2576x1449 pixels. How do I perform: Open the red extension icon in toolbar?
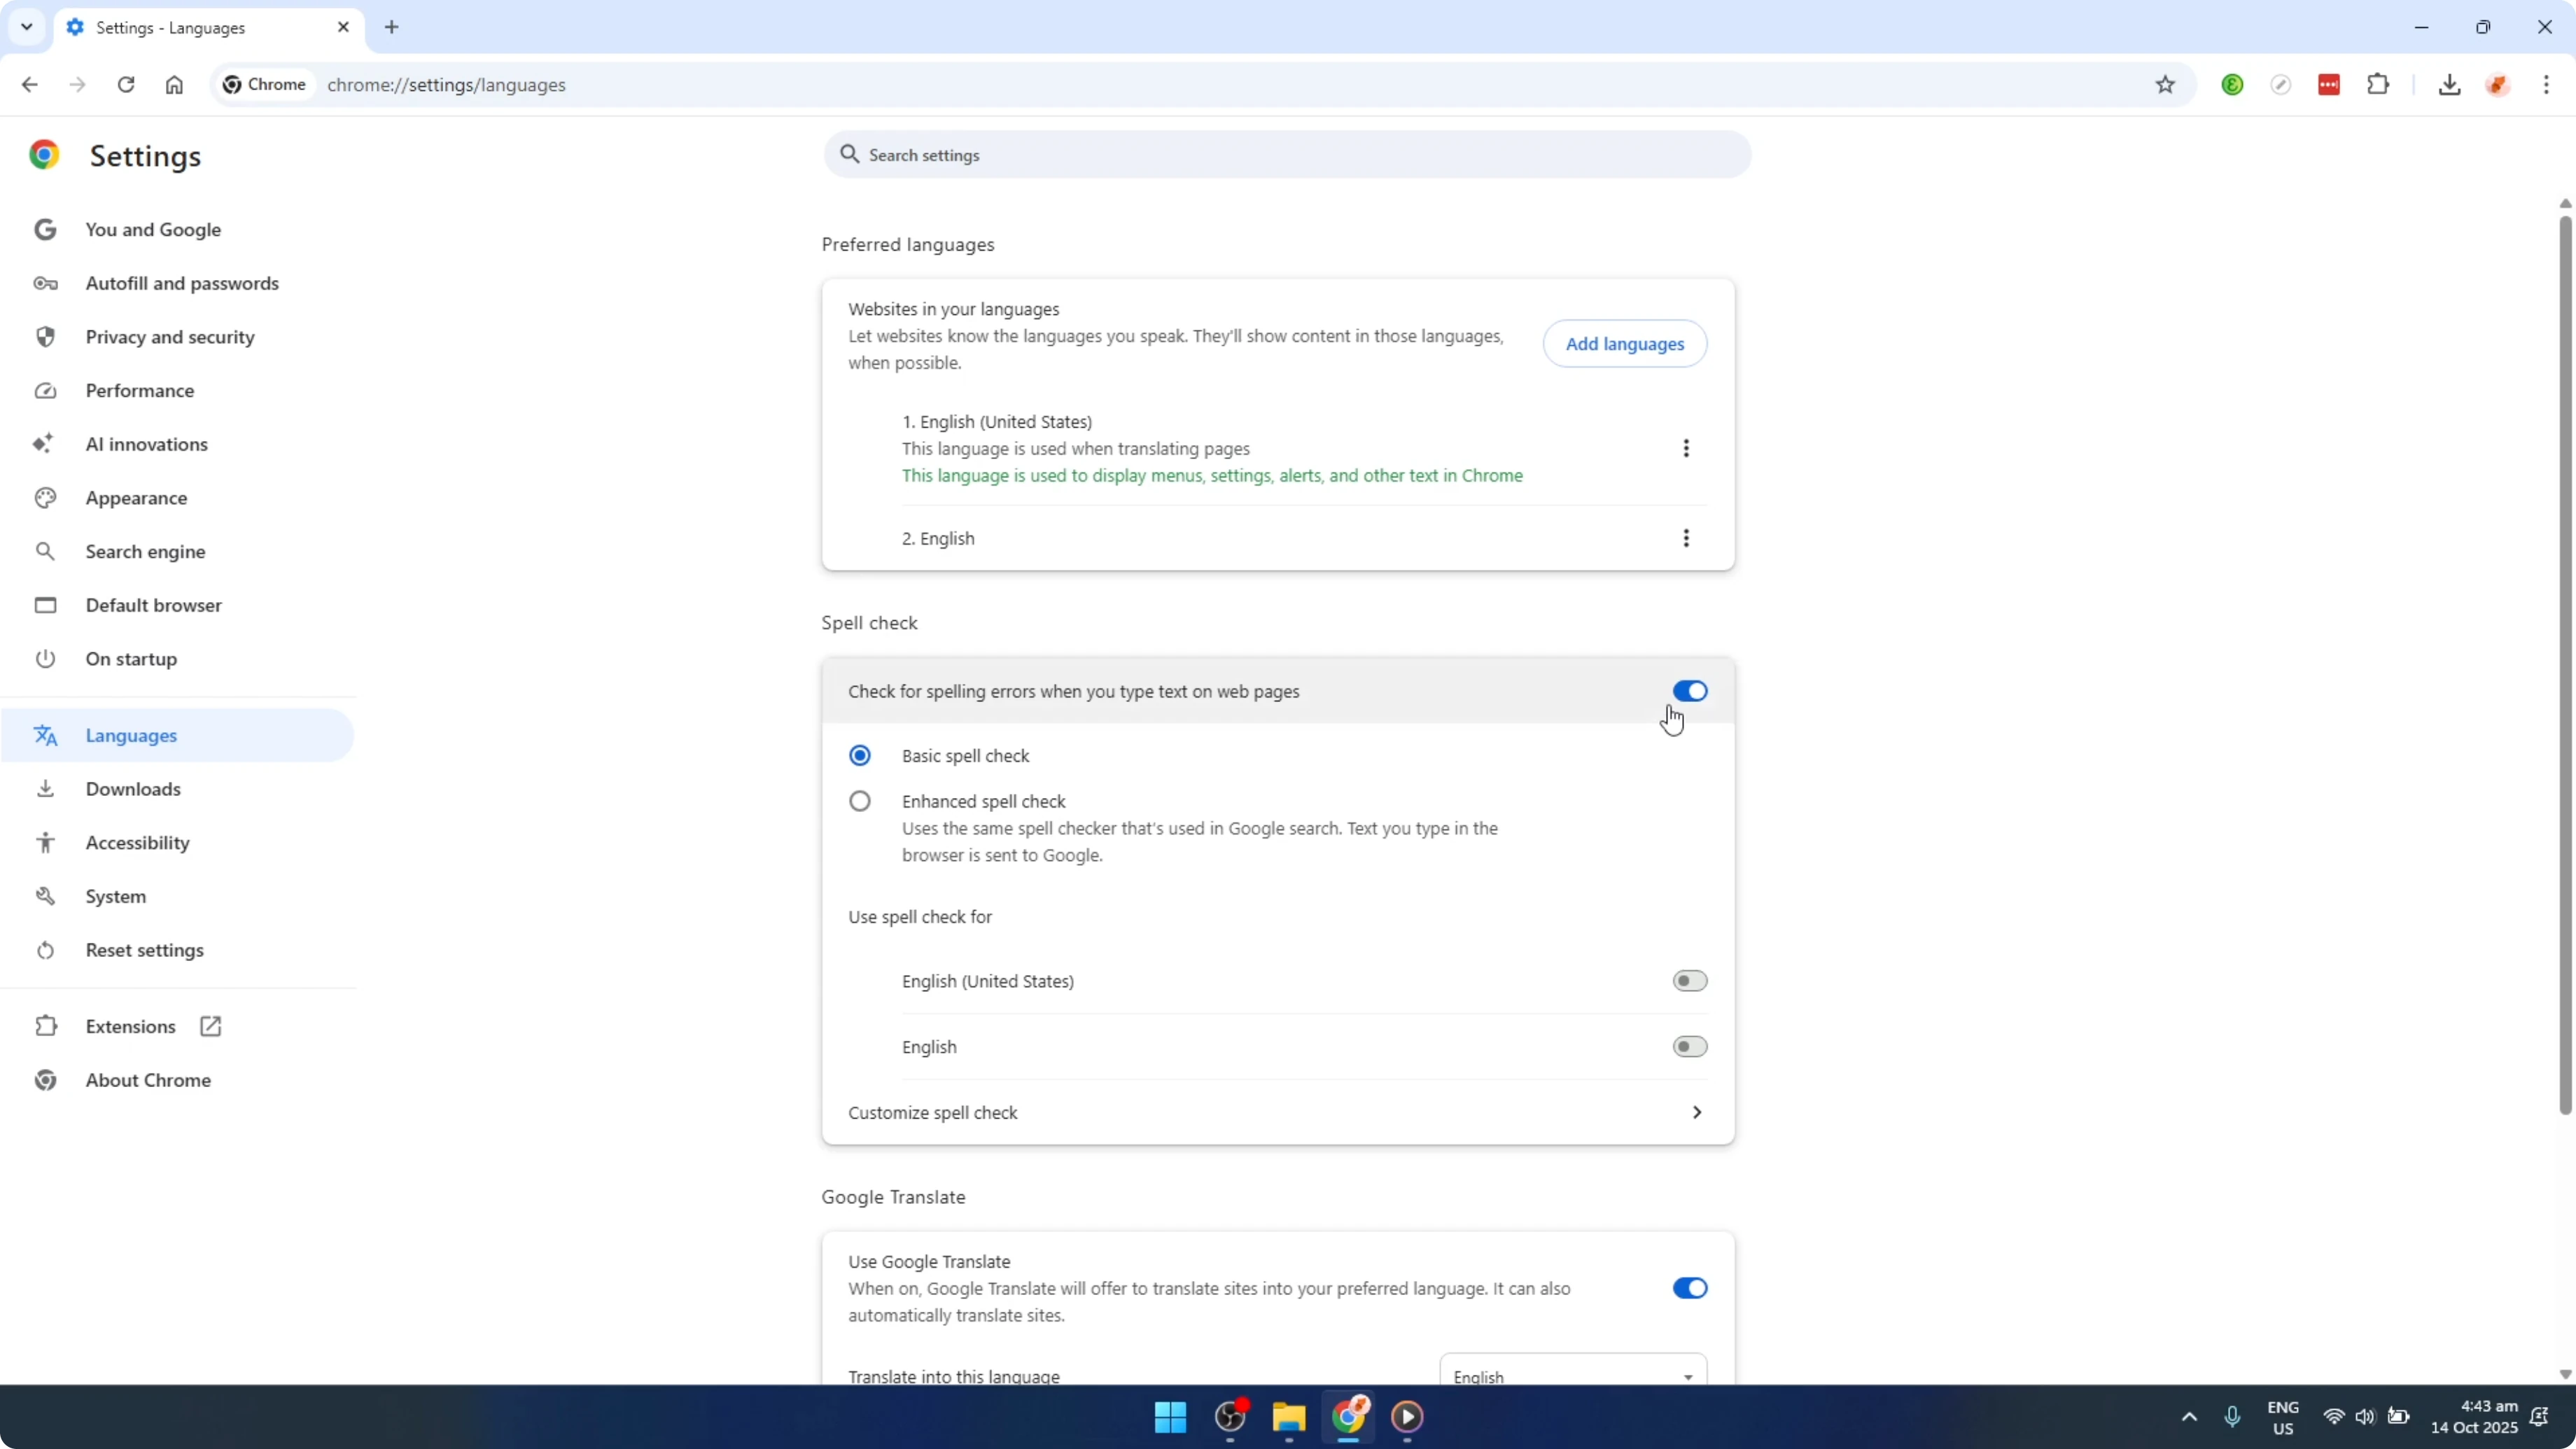click(x=2329, y=85)
